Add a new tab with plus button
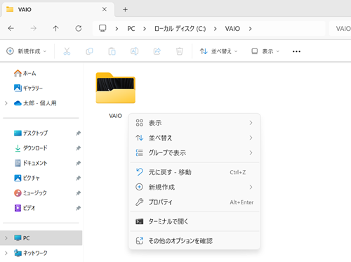 [125, 9]
